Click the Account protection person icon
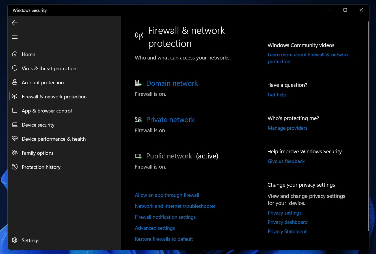The image size is (376, 254). pyautogui.click(x=15, y=82)
